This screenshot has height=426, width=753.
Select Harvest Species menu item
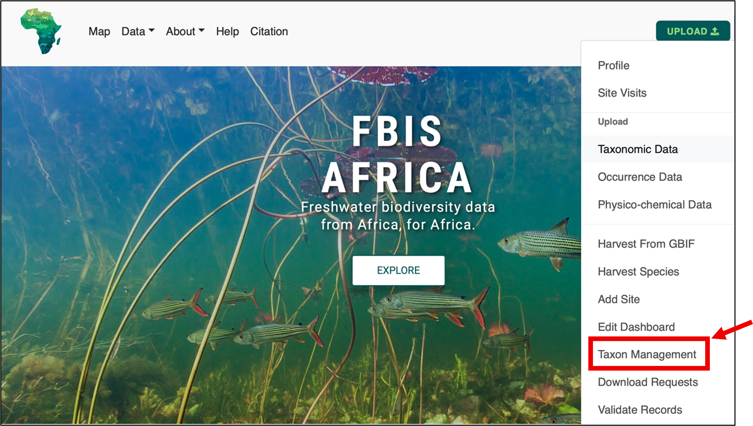pyautogui.click(x=638, y=272)
